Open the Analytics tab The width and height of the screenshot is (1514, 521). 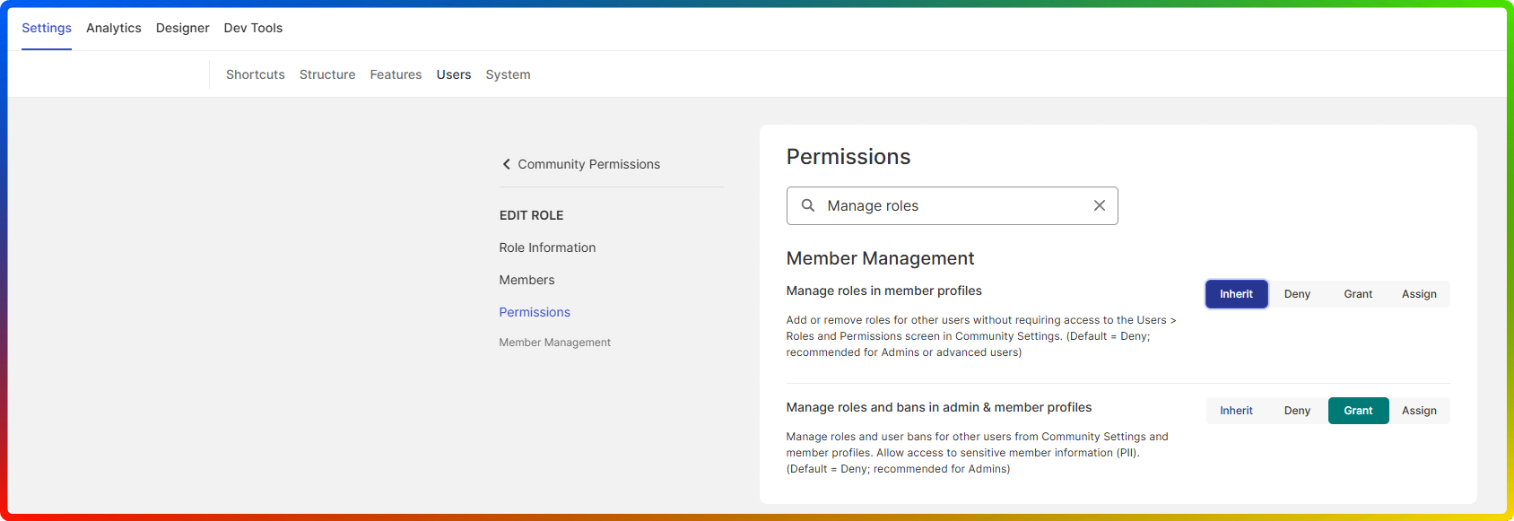(x=114, y=28)
